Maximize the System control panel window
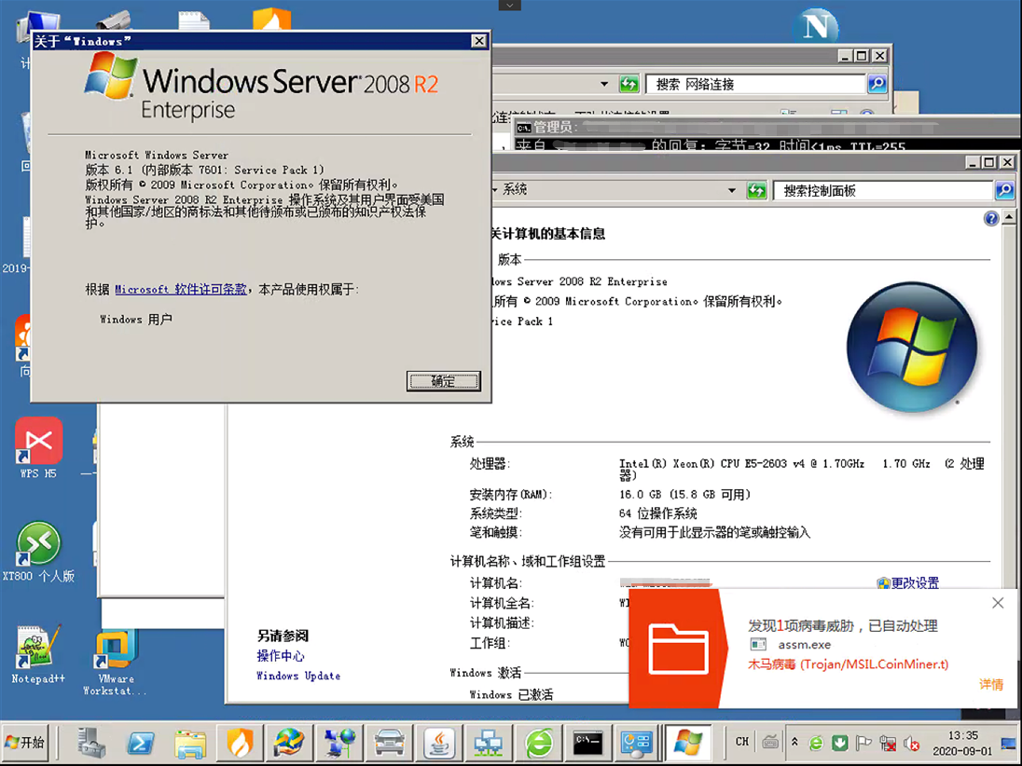The width and height of the screenshot is (1022, 766). 989,162
